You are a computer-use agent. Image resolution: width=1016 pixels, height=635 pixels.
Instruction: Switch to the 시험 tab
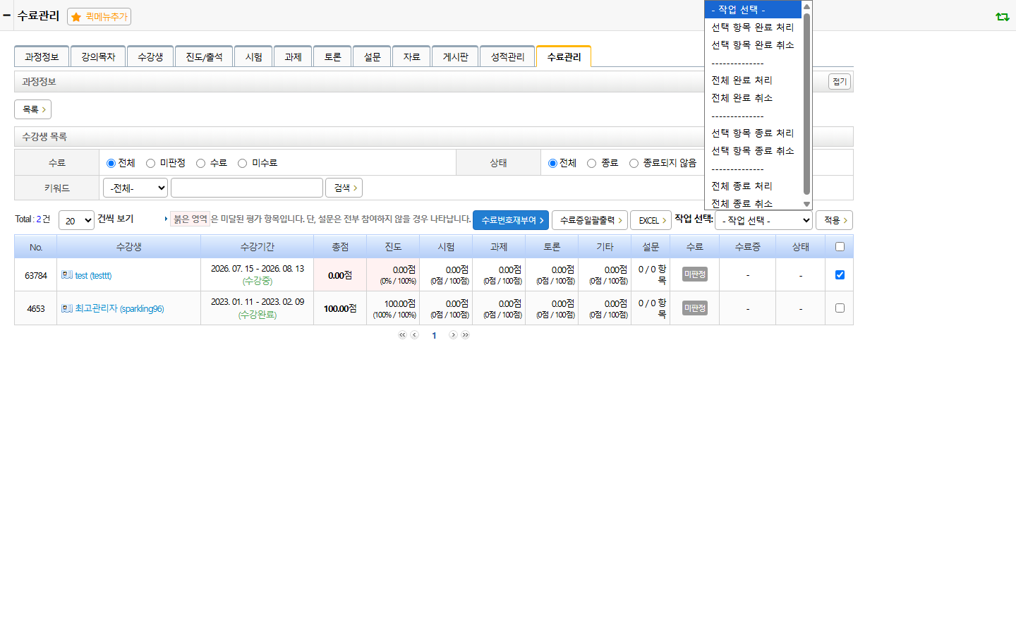click(253, 56)
